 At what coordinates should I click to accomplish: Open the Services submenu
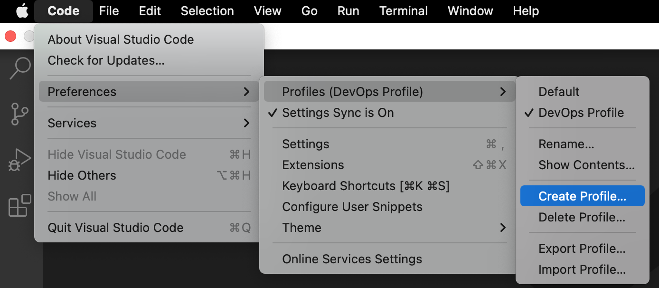[72, 123]
